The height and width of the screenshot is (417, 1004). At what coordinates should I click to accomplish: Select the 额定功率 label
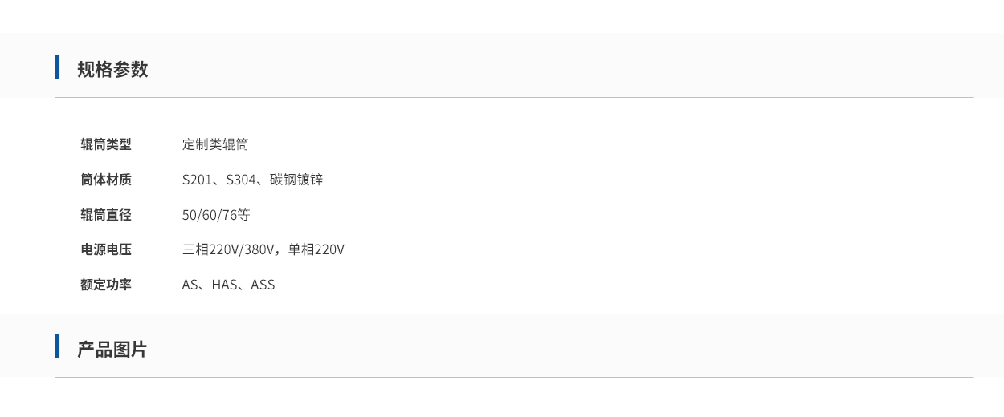[105, 285]
